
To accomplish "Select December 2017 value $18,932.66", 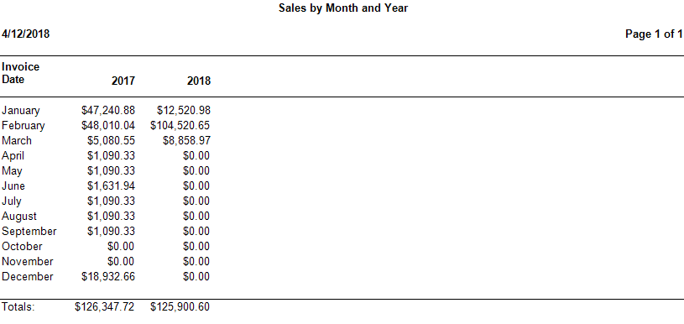I will pos(108,276).
